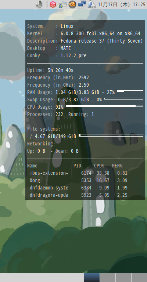Click the 'Name' column header
This screenshot has width=147, height=282.
32,166
